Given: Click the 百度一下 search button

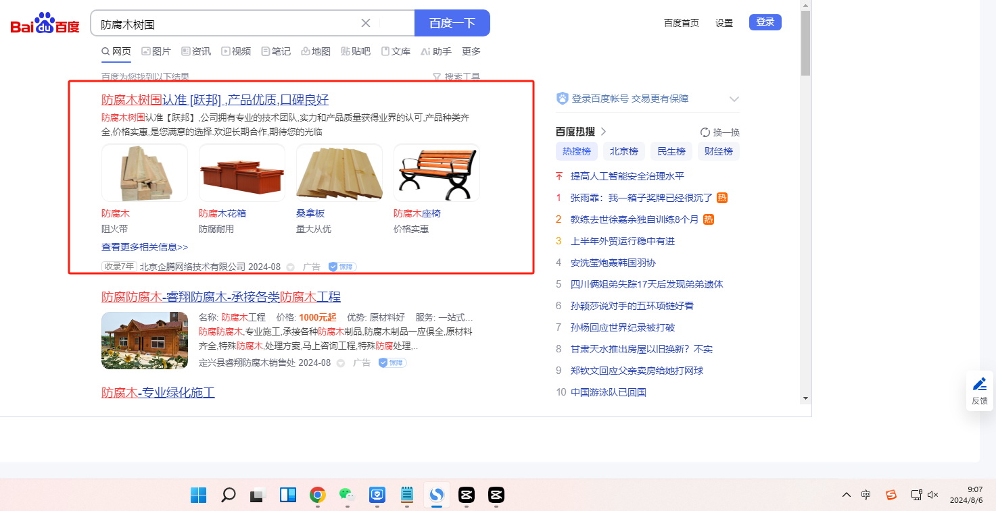Looking at the screenshot, I should tap(452, 23).
